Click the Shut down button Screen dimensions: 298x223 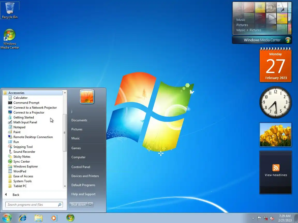point(78,205)
